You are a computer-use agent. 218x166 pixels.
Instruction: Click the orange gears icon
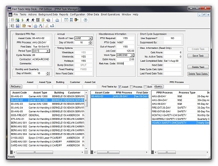[24, 26]
